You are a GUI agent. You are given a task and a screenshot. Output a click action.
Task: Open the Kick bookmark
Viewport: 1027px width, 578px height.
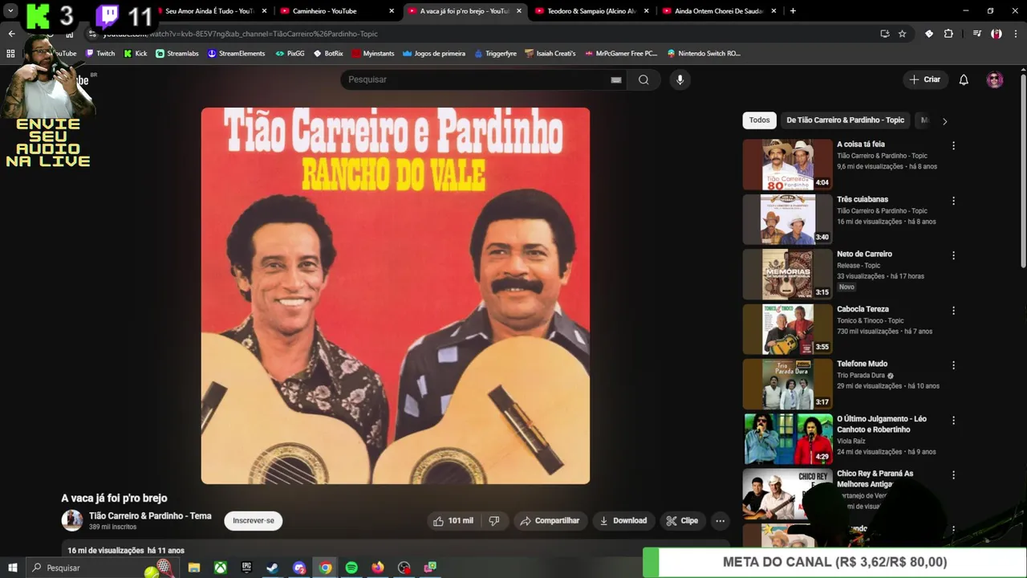coord(136,54)
